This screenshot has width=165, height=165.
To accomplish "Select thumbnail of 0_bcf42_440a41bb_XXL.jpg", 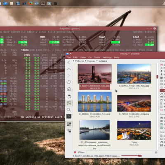I will 134,73.
